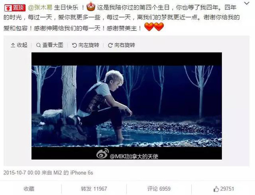This screenshot has height=195, width=255.
Task: Rotate image right with 向右旋转
Action: coord(122,45)
